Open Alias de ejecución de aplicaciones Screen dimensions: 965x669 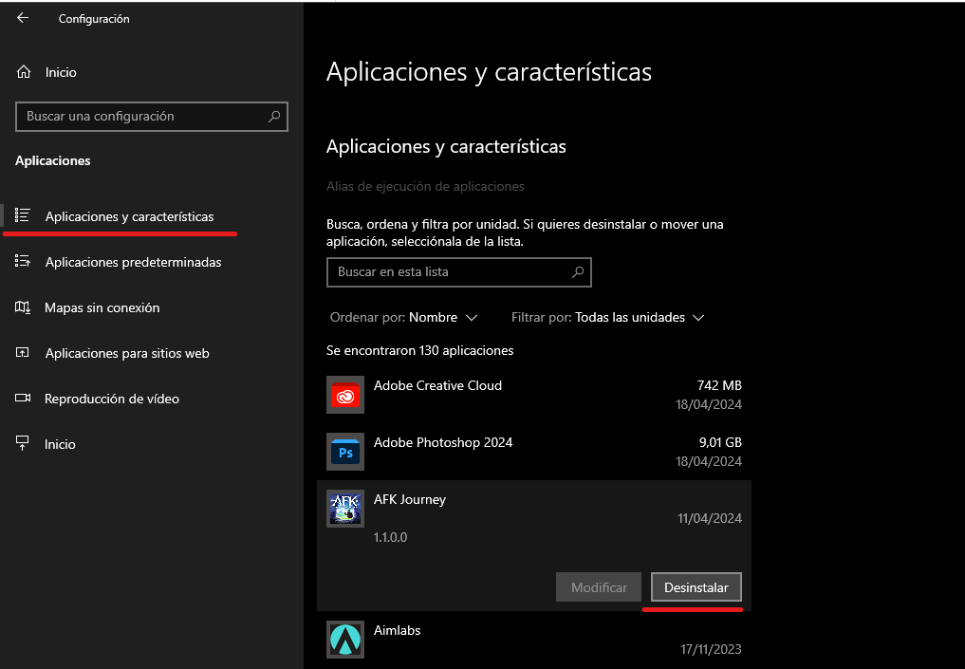point(424,186)
